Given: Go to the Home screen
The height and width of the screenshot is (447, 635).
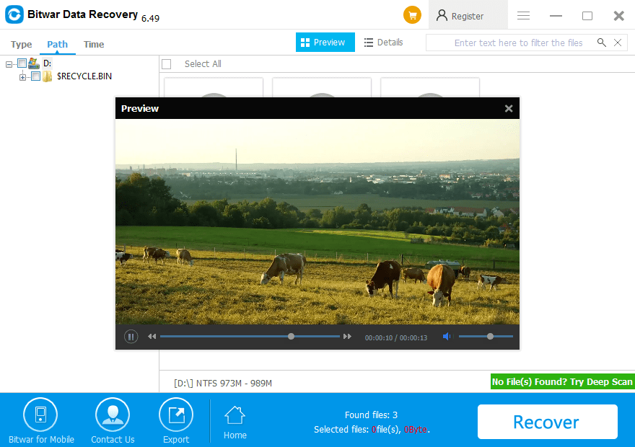Looking at the screenshot, I should pyautogui.click(x=235, y=422).
